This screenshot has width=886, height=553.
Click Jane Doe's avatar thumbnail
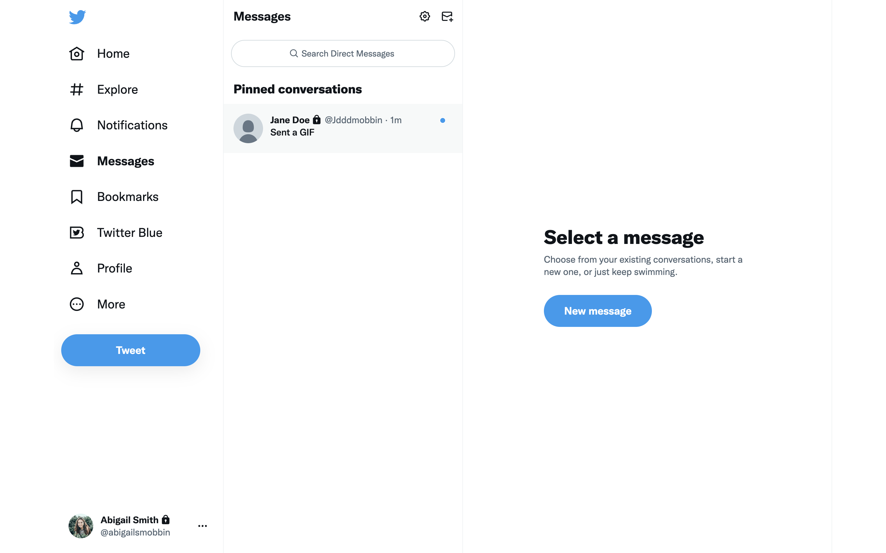[x=248, y=128]
